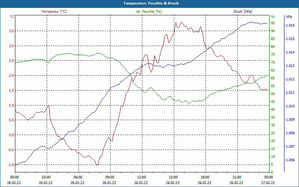Select the green 'rel. Feuchte [%]' legend label
Screen dimensions: 299x187
point(148,12)
